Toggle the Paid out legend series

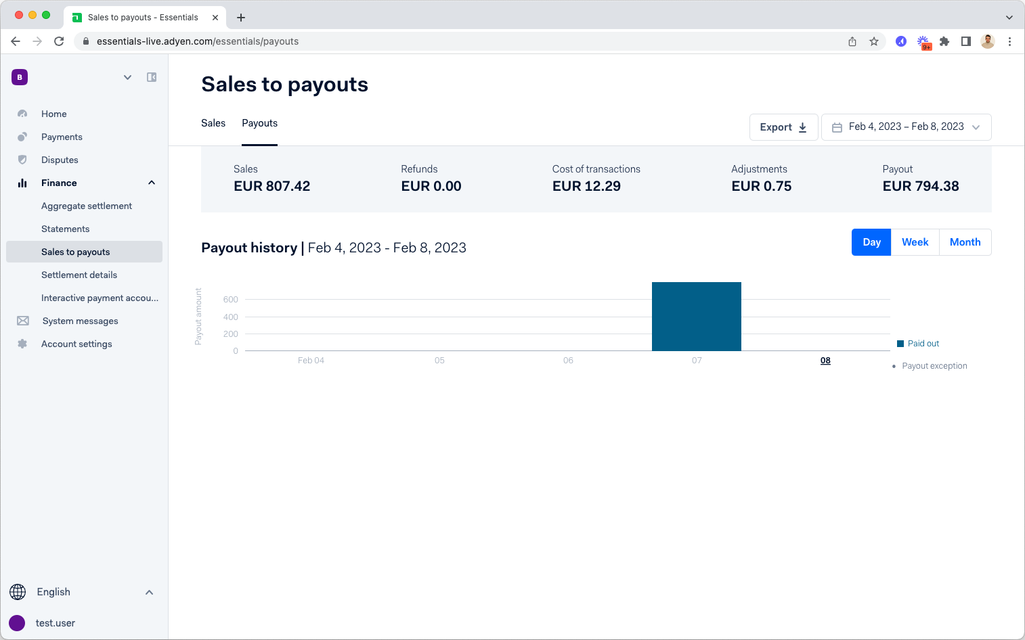tap(918, 344)
